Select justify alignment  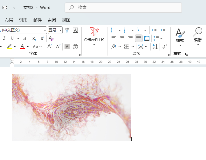pos(139,38)
